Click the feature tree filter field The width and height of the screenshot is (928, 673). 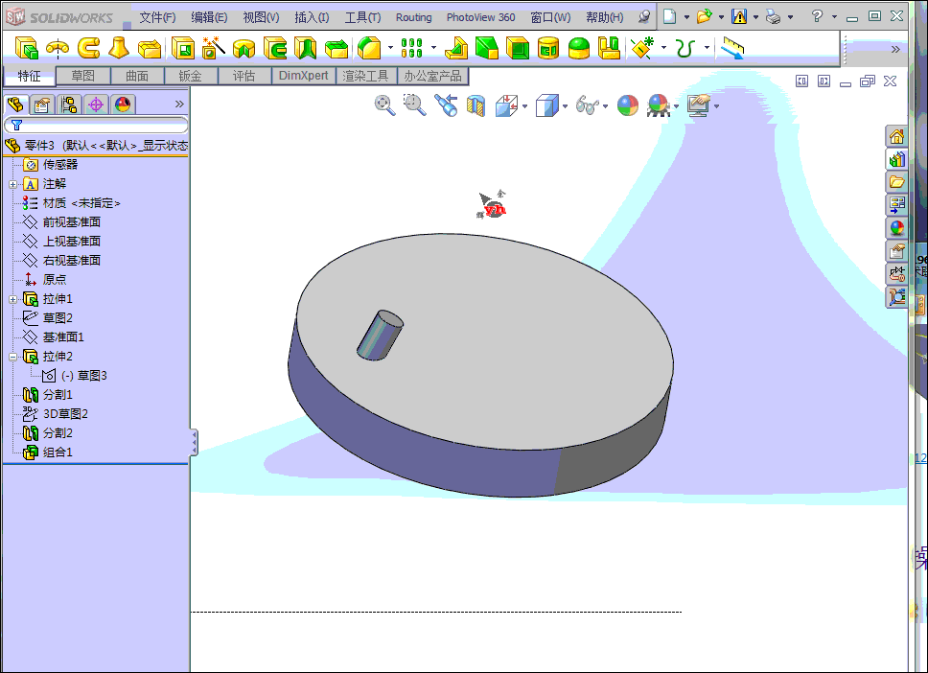[97, 125]
